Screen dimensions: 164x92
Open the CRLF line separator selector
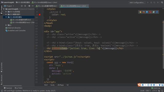pos(148,91)
